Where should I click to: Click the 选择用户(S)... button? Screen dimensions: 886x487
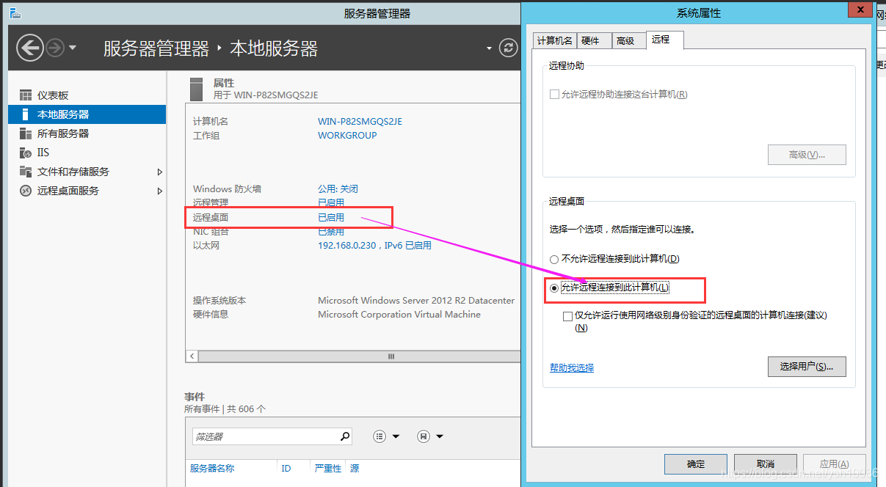pos(807,366)
